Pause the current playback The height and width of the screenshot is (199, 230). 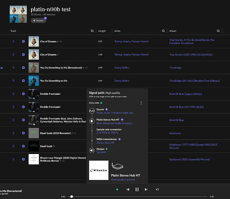click(x=137, y=189)
